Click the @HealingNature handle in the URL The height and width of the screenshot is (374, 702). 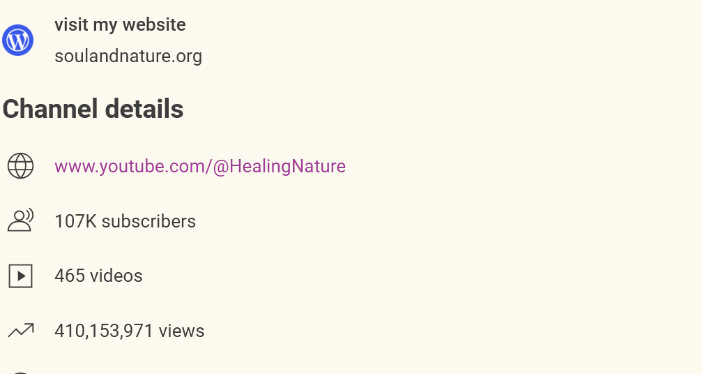coord(279,166)
